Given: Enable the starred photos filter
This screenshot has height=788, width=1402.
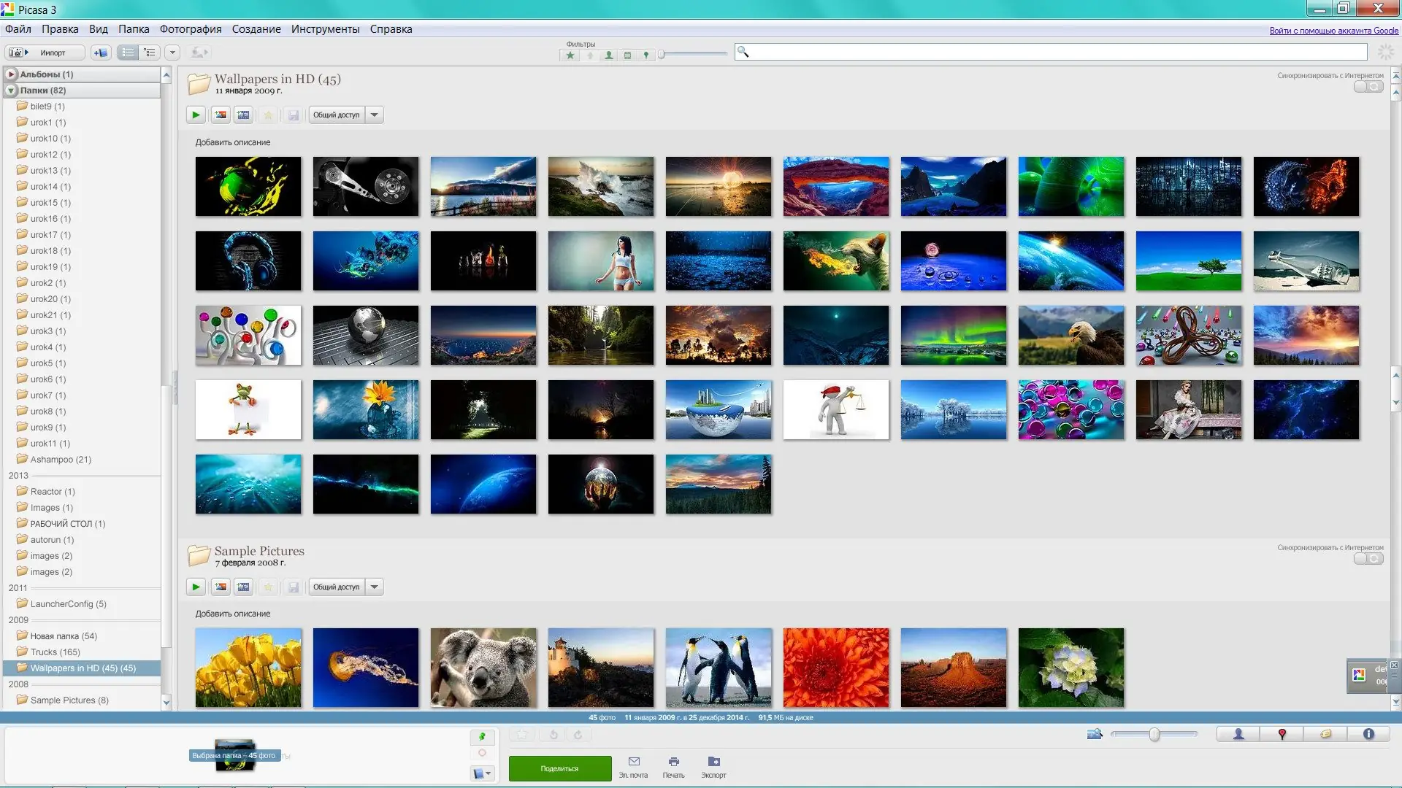Looking at the screenshot, I should pos(570,55).
